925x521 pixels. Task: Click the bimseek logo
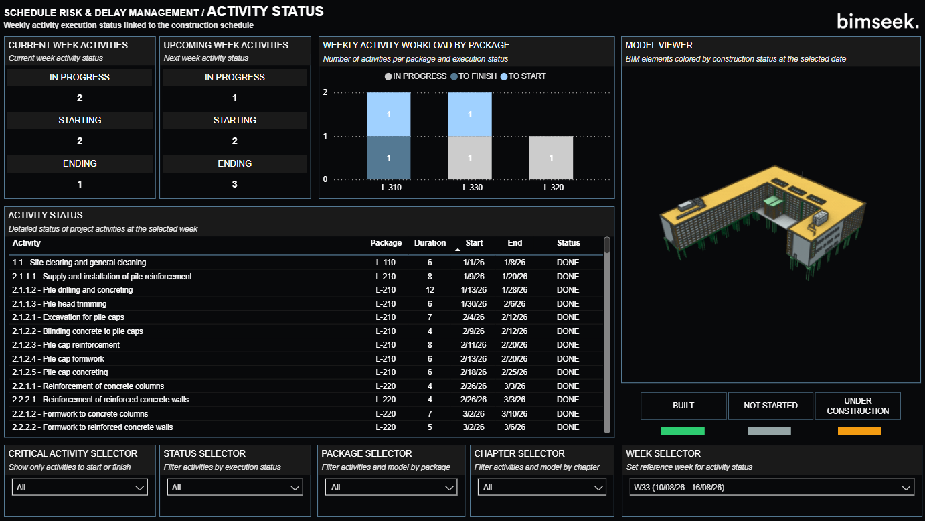(877, 21)
